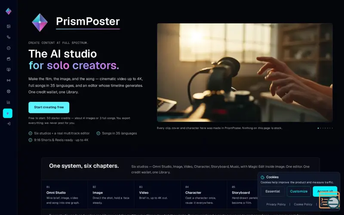The width and height of the screenshot is (344, 215).
Task: Click caption 'Every clip, cover and character'
Action: tap(219, 128)
